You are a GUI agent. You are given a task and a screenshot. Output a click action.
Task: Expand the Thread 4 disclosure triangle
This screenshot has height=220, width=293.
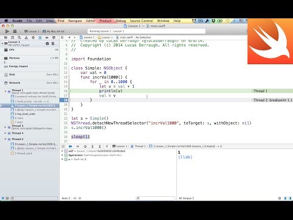pyautogui.click(x=5, y=133)
